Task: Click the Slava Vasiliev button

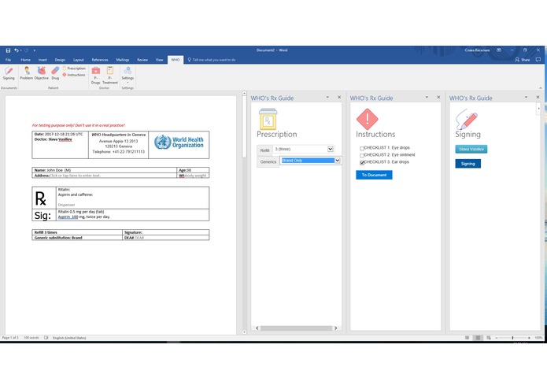Action: coord(471,149)
